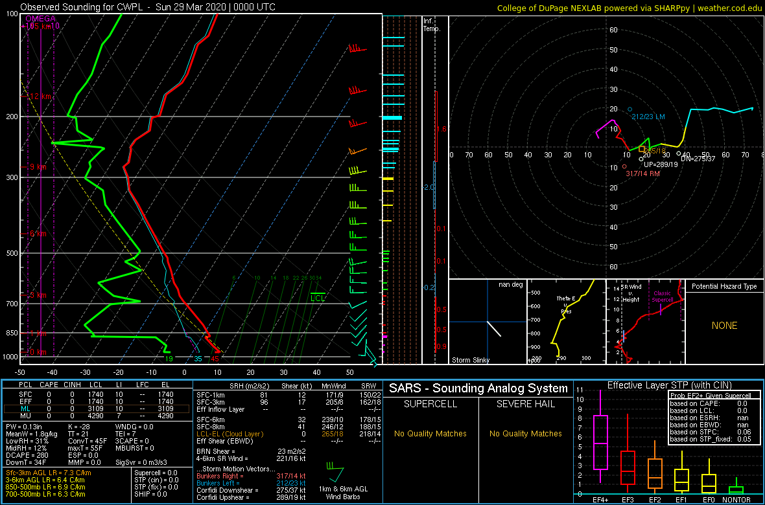Click the SEVERE HAIL column heading

point(525,404)
